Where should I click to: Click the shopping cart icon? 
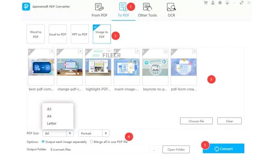click(x=206, y=3)
